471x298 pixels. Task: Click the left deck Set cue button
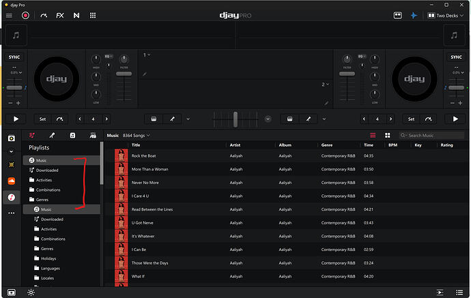[x=42, y=119]
